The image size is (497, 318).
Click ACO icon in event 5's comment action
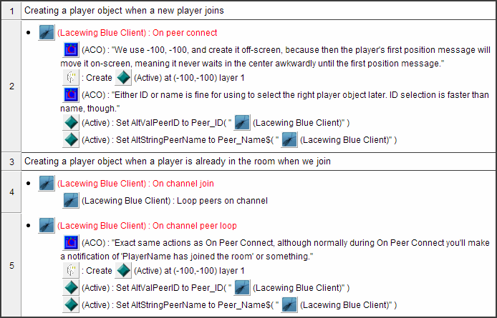pyautogui.click(x=71, y=243)
